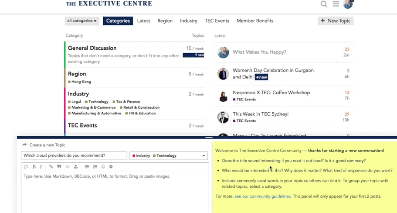The image size is (397, 213).
Task: Open the Industry Technology category selector
Action: (x=169, y=156)
